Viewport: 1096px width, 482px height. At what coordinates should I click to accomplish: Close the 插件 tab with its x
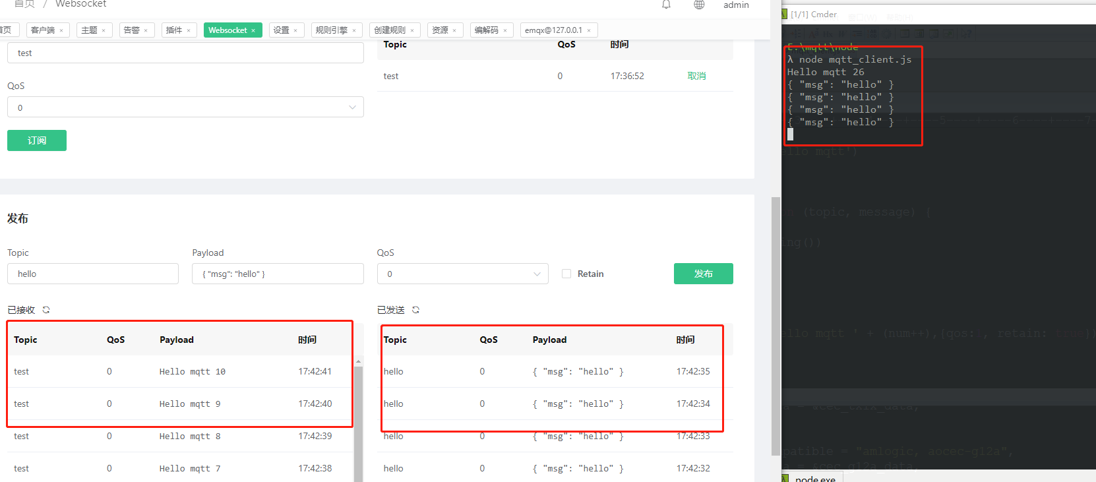pyautogui.click(x=189, y=30)
